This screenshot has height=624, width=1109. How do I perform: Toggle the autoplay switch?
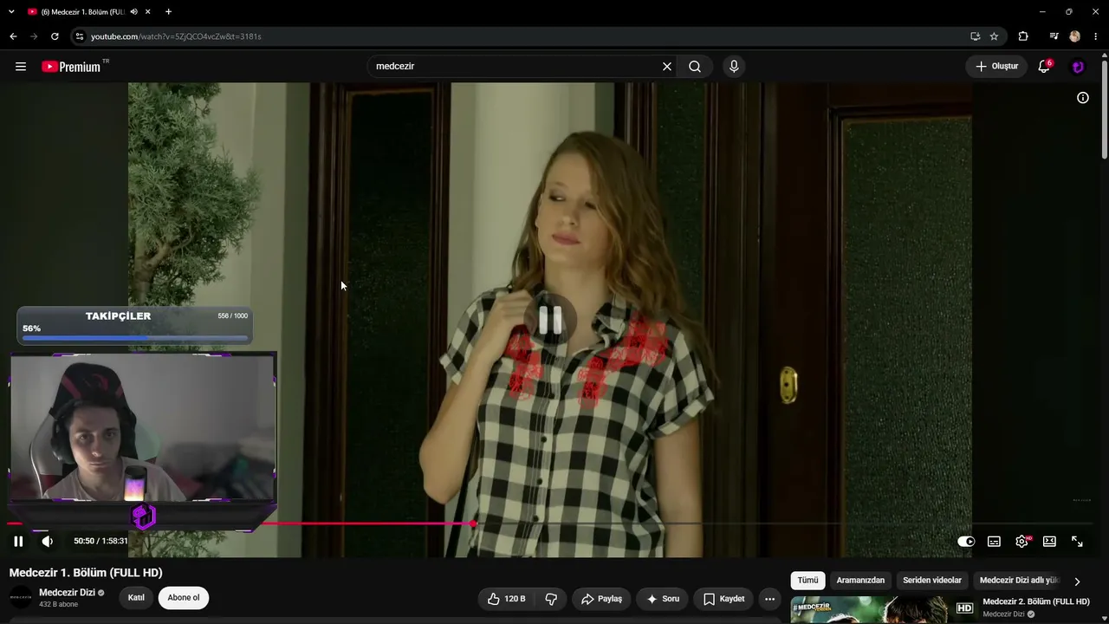(966, 542)
